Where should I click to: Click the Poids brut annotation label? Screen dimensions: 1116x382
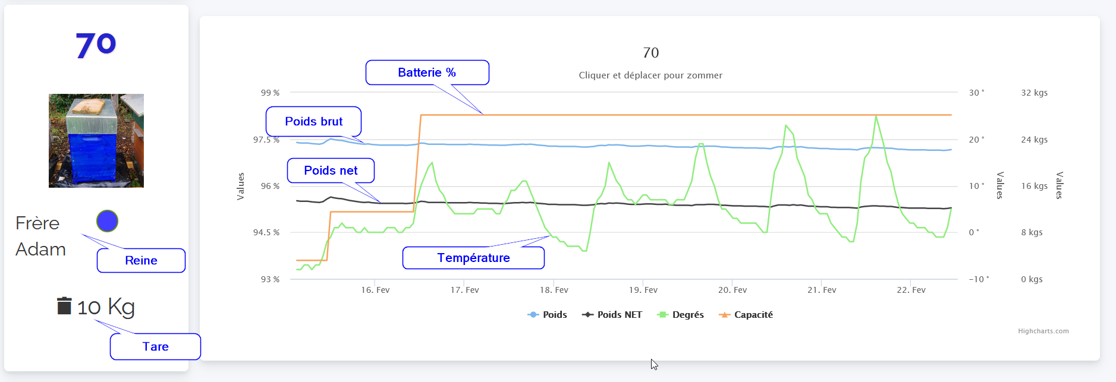click(313, 122)
